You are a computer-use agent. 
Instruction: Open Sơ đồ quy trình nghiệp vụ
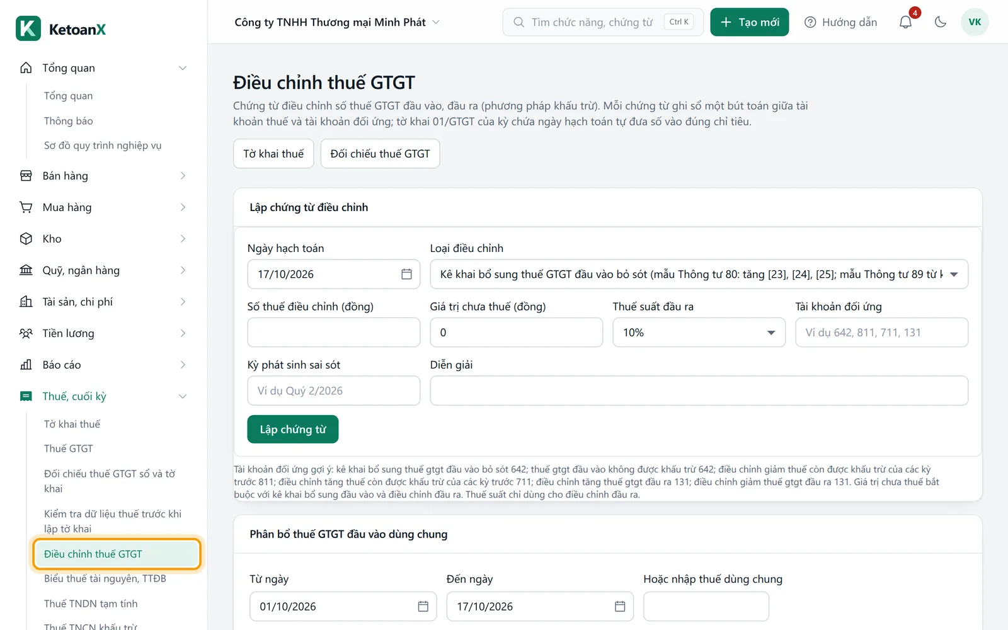point(103,146)
